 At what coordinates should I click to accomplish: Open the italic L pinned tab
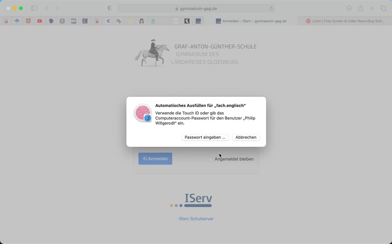[x=85, y=21]
